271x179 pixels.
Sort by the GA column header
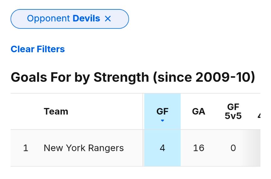point(199,111)
